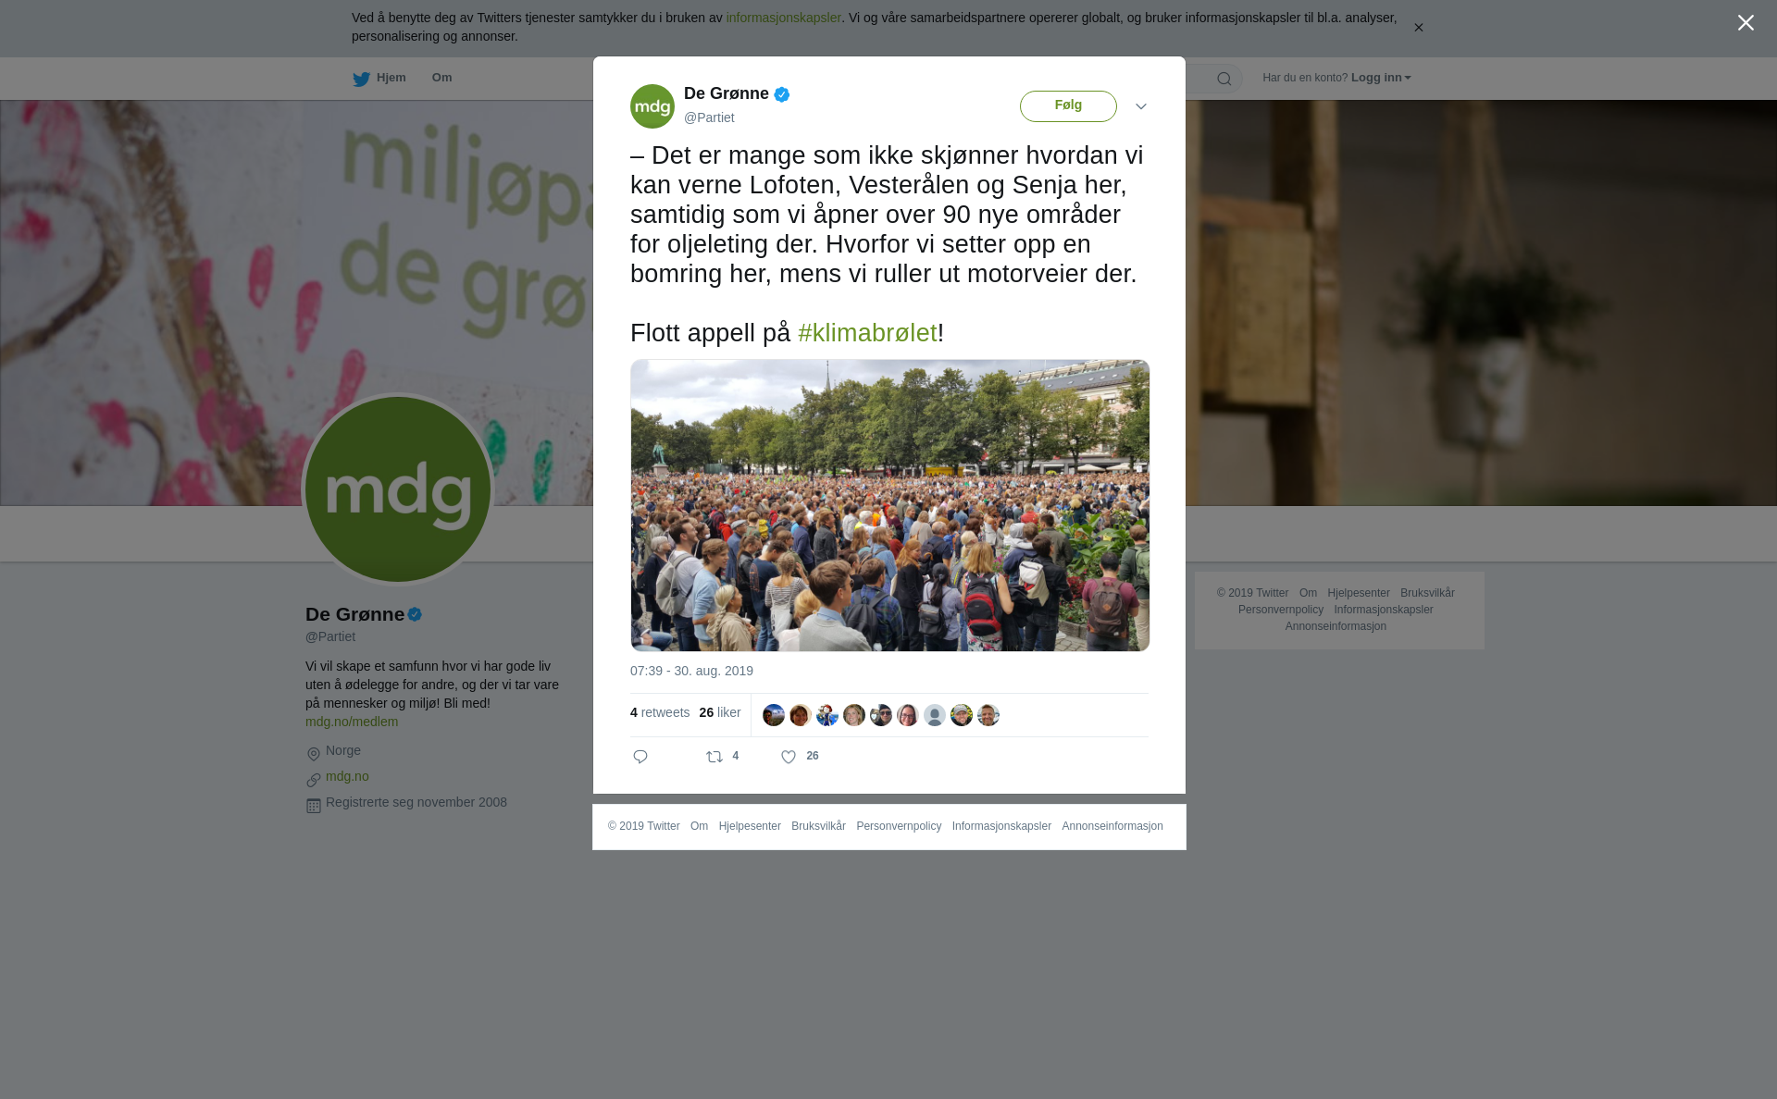Go to Hjem in top navigation
Image resolution: width=1777 pixels, height=1099 pixels.
point(391,78)
